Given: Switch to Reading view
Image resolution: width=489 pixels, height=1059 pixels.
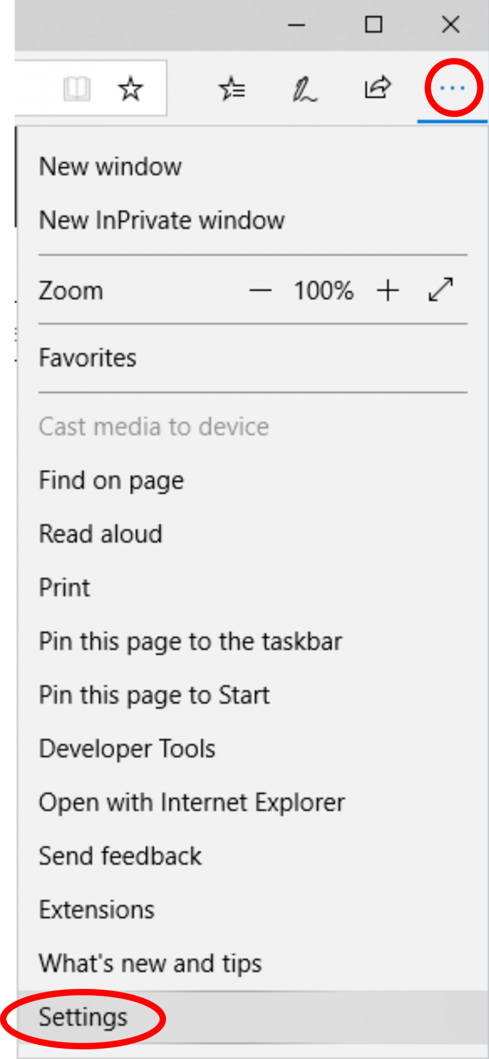Looking at the screenshot, I should 76,89.
